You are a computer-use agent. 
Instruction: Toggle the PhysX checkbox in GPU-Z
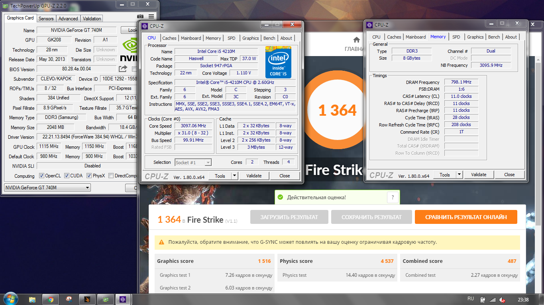pyautogui.click(x=89, y=176)
